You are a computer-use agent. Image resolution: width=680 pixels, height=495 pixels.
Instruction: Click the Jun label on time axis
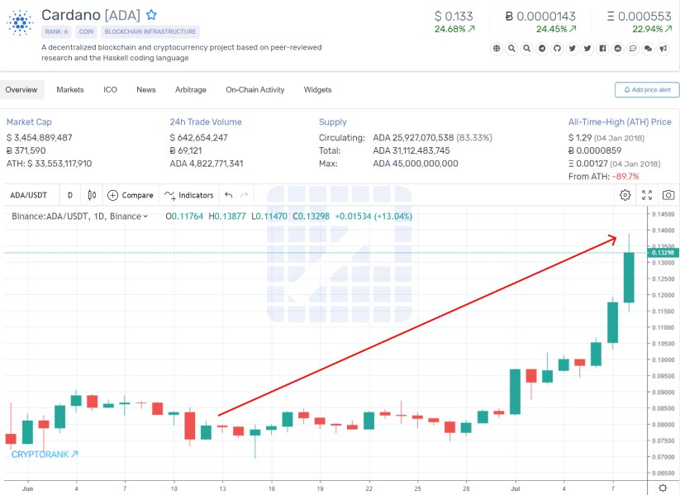click(27, 488)
